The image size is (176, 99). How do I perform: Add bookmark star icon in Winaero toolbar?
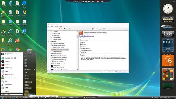pyautogui.click(x=59, y=29)
